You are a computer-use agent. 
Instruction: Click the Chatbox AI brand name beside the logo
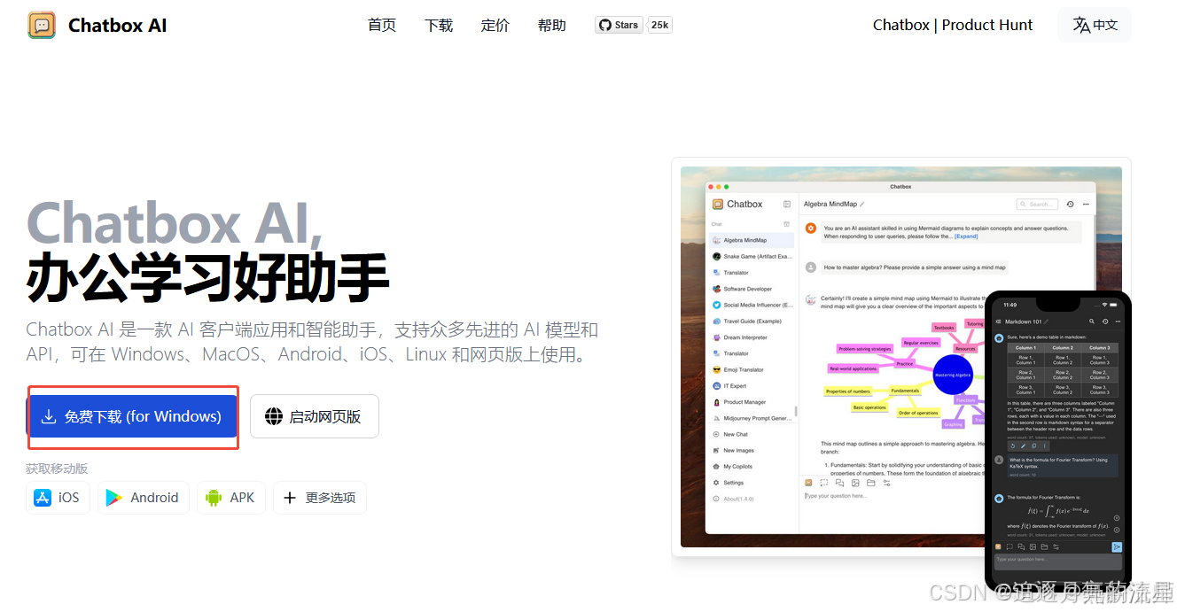(117, 26)
